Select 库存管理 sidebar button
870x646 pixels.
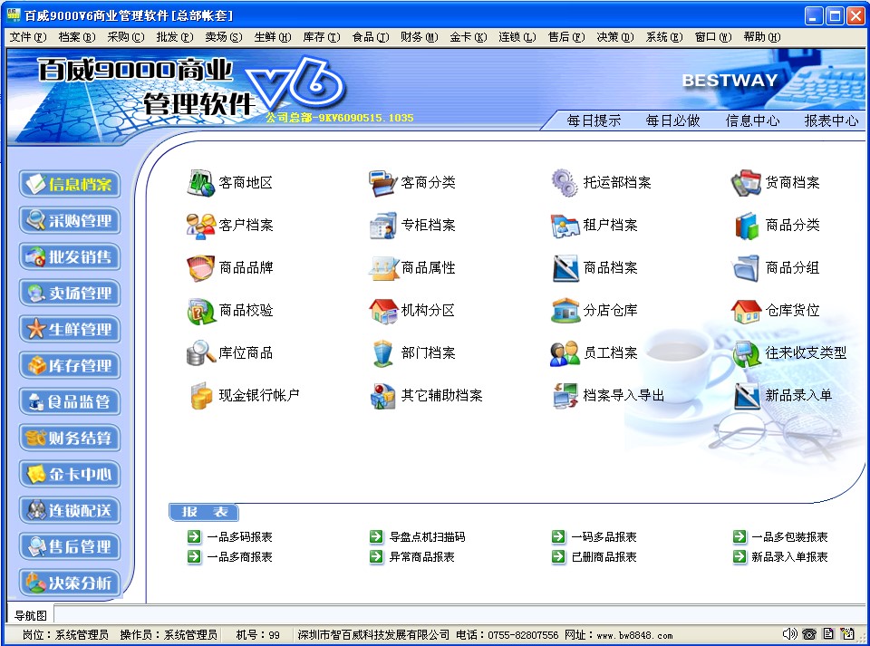70,365
